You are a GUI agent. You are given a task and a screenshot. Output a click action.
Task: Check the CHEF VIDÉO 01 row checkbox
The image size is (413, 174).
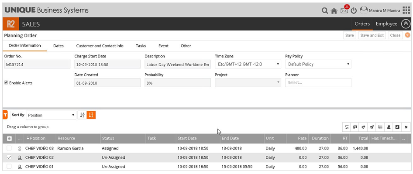pos(9,166)
